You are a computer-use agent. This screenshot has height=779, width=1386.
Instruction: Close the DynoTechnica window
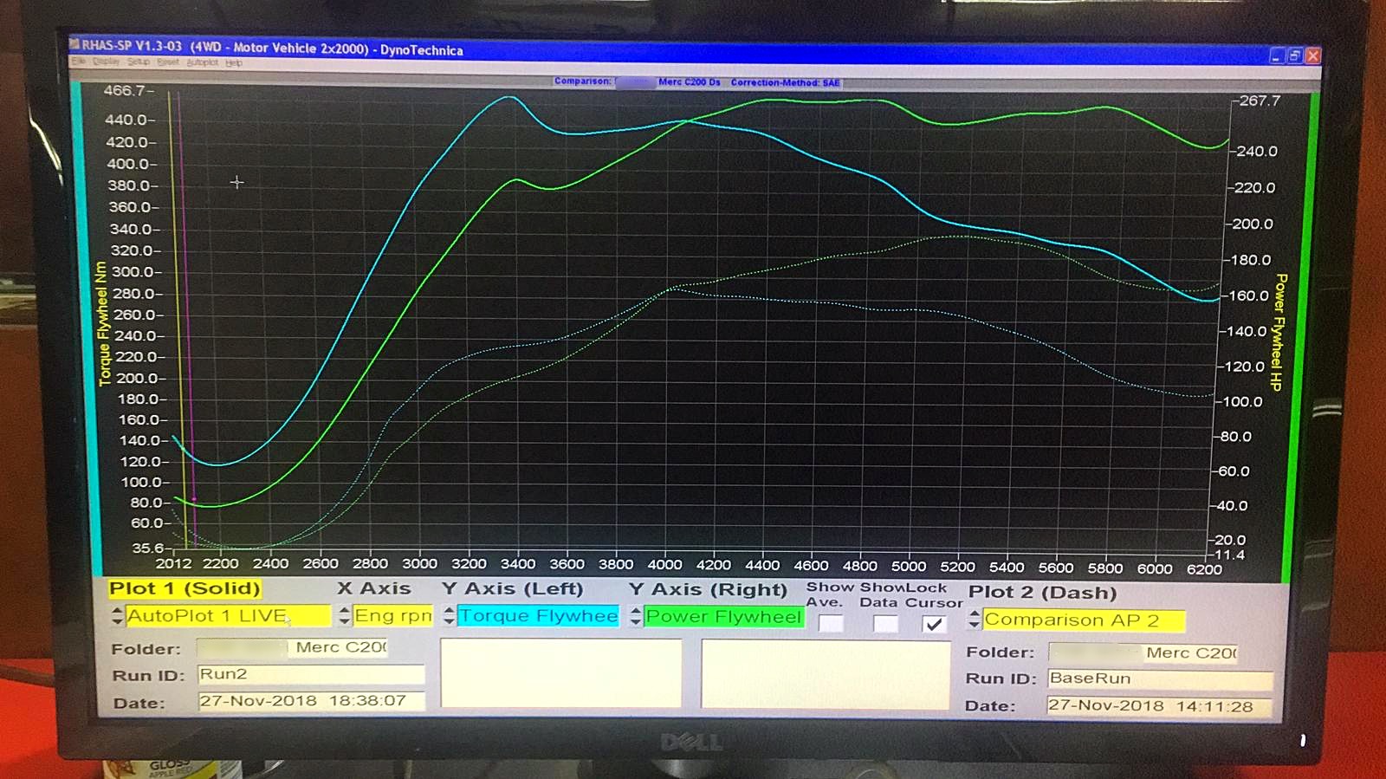[x=1313, y=55]
